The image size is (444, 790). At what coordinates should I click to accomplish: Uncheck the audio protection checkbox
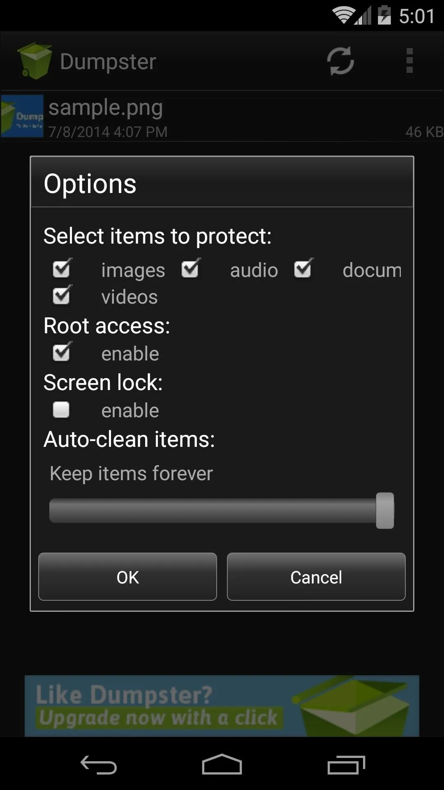[x=190, y=269]
